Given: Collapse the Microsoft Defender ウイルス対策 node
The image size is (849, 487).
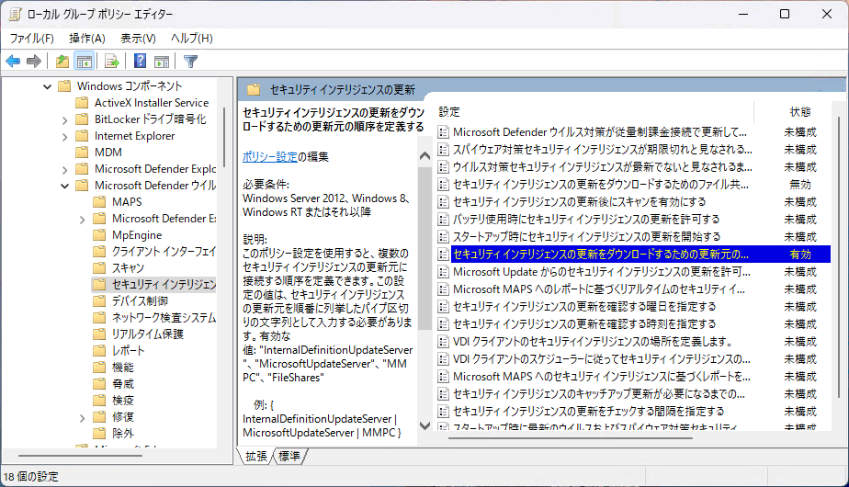Looking at the screenshot, I should [x=63, y=186].
